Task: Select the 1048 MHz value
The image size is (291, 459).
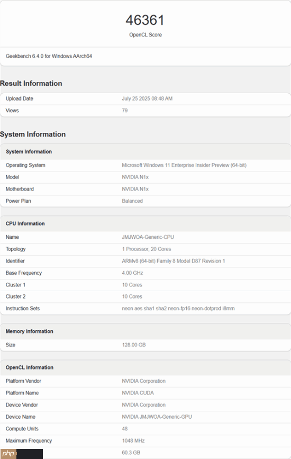Action: (x=133, y=440)
